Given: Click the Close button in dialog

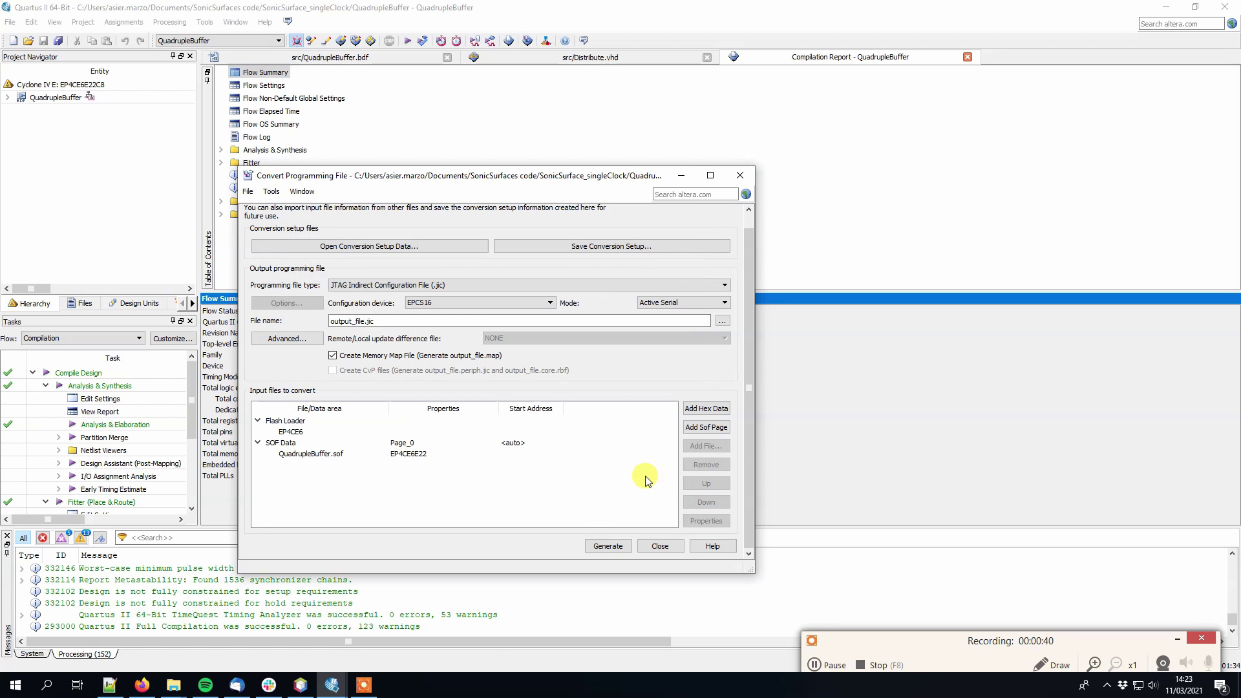Looking at the screenshot, I should coord(661,545).
